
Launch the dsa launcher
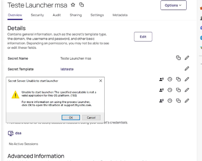[18, 133]
